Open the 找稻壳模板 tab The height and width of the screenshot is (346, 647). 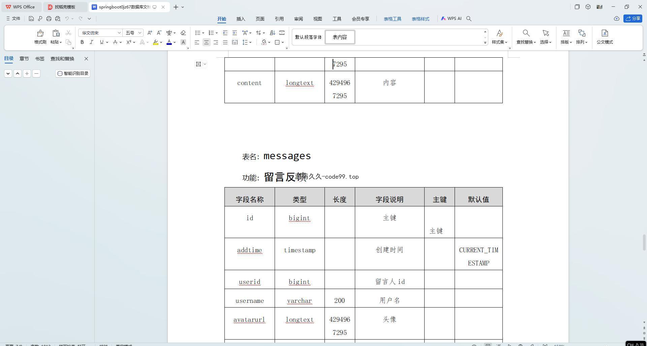(65, 7)
